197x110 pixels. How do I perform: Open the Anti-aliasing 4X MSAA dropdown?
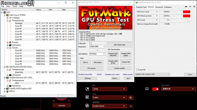pos(97,54)
